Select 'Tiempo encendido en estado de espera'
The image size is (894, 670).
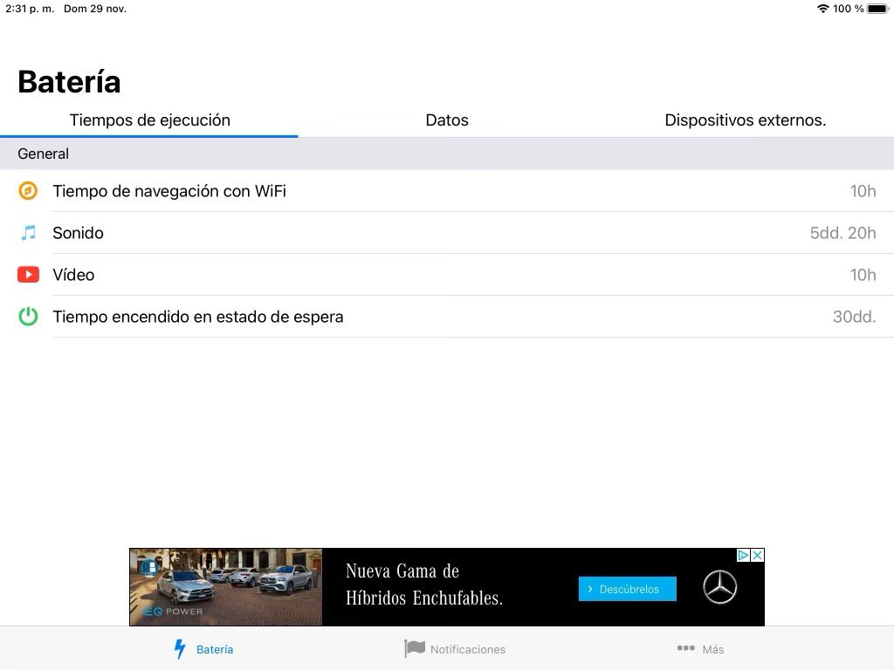point(198,317)
